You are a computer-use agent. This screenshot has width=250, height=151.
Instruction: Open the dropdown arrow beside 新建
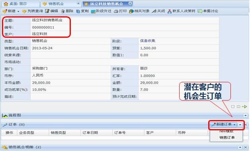[18, 11]
